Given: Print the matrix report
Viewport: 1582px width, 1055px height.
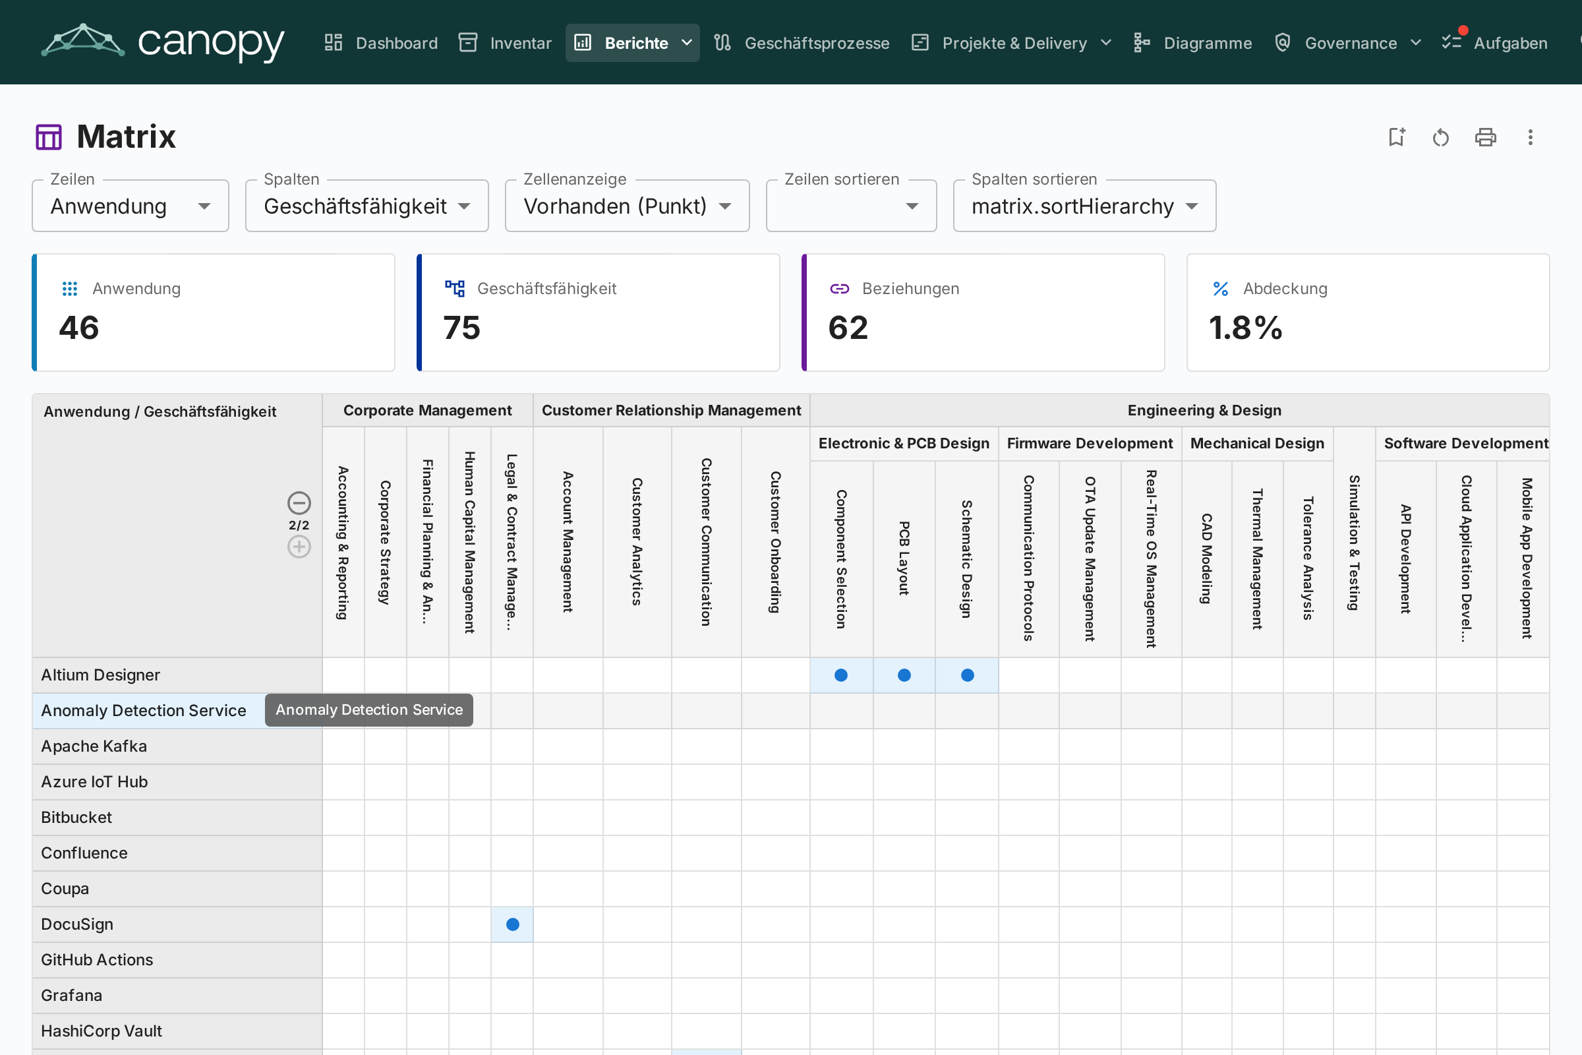Looking at the screenshot, I should 1485,137.
